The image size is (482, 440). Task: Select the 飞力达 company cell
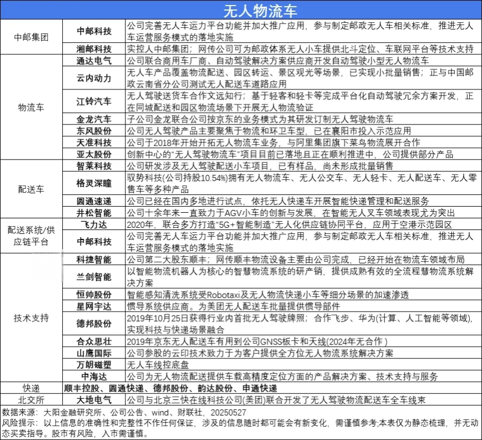click(93, 223)
